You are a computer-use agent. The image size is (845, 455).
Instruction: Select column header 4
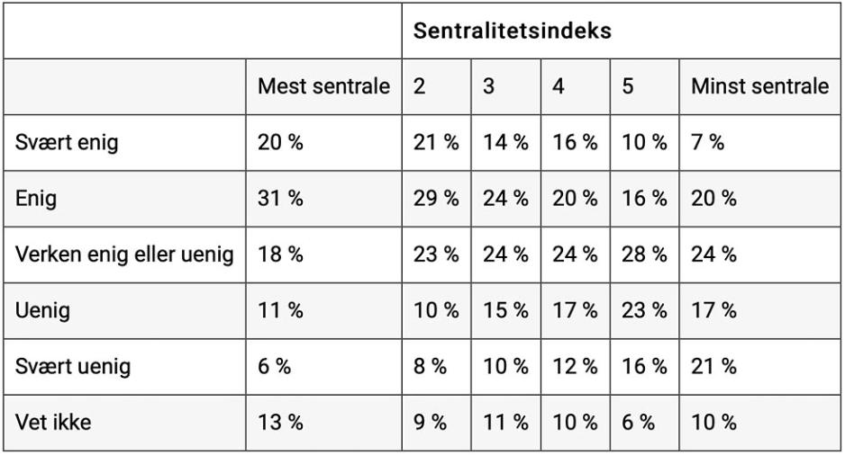559,87
